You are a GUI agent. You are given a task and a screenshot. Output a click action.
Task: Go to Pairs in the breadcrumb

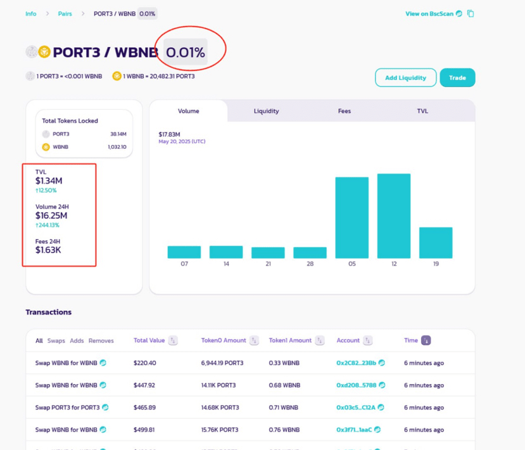[65, 14]
